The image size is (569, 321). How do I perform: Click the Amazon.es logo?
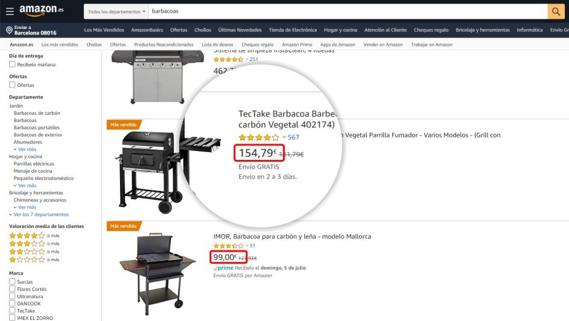pyautogui.click(x=42, y=10)
